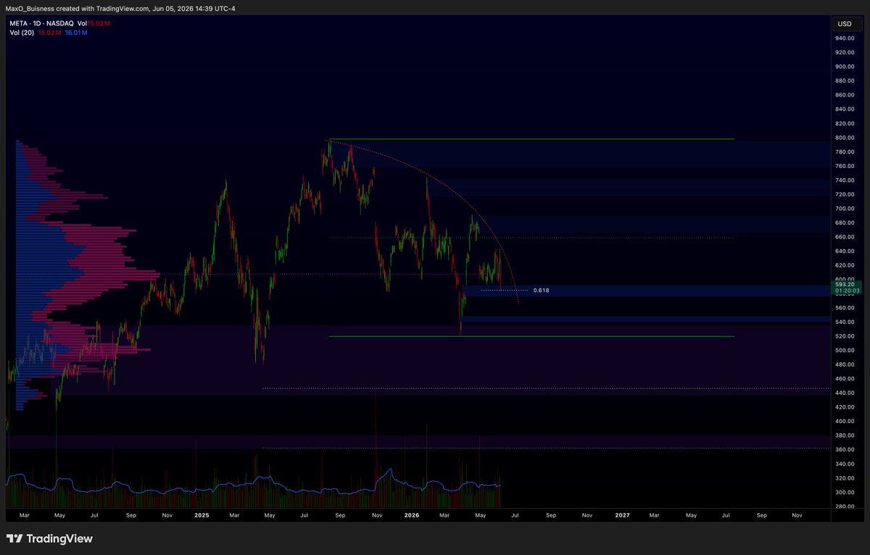Screen dimensions: 870x555
Task: Click the 940.00 price axis label
Action: 845,38
